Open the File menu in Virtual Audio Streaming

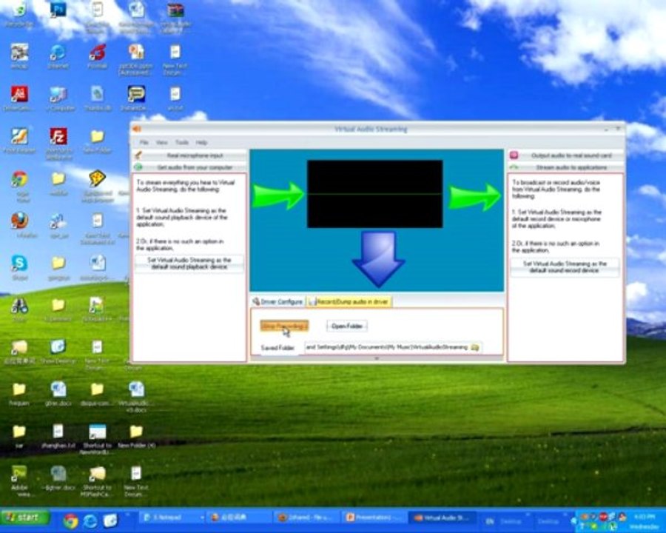pos(144,142)
